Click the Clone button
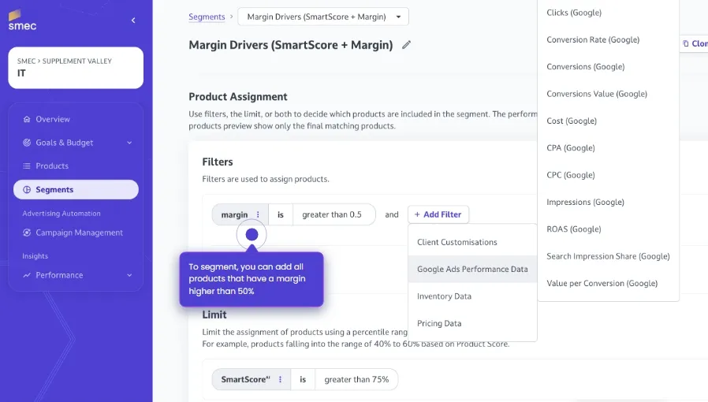The width and height of the screenshot is (708, 402). 694,43
